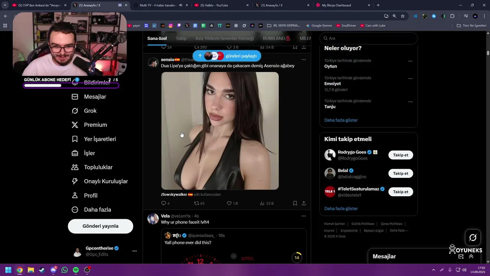Viewport: 490px width, 276px height.
Task: Open Yer İşaretleri bookmarks page
Action: point(94,139)
